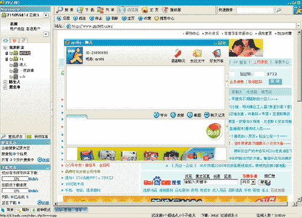This screenshot has width=302, height=218.
Task: Click the 会员续费 link
Action: tap(237, 82)
